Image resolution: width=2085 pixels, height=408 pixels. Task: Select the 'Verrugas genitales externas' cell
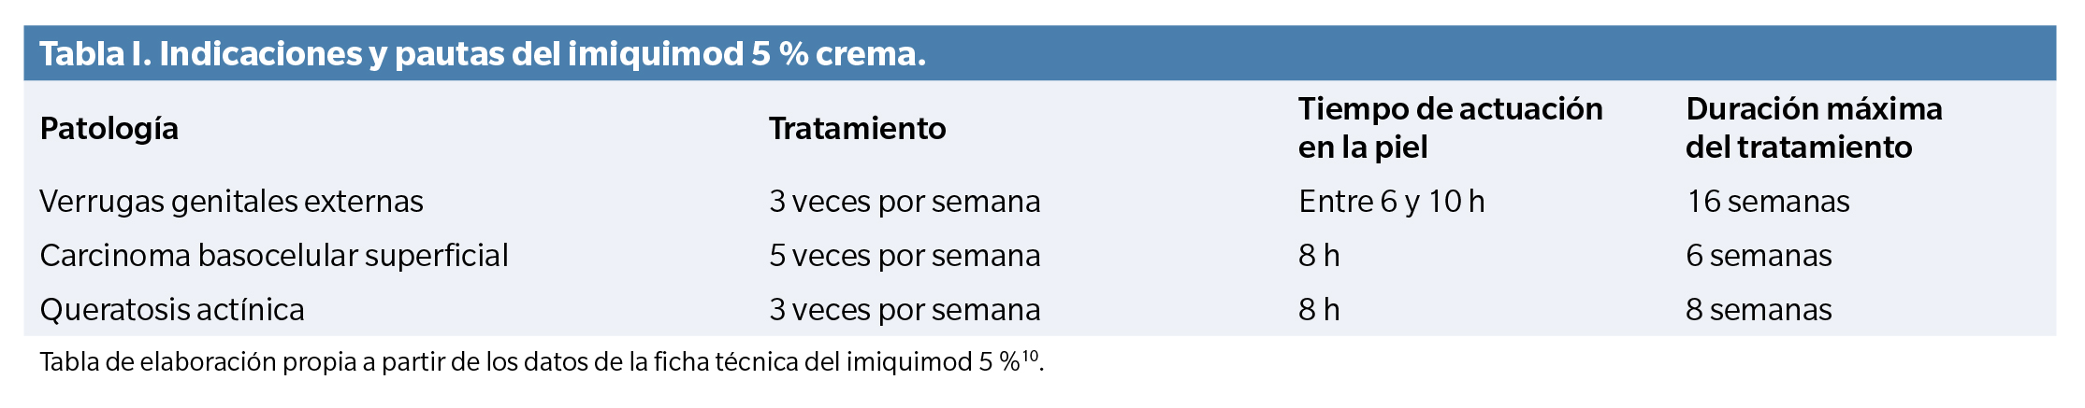[x=231, y=202]
